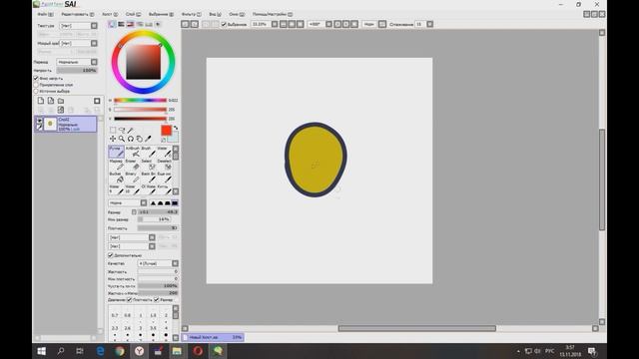The image size is (639, 359).
Task: Open the Слой menu
Action: [133, 14]
